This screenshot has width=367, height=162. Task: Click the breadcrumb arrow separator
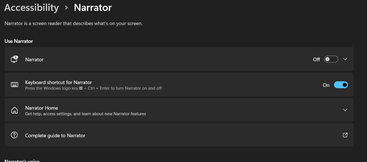tap(66, 8)
